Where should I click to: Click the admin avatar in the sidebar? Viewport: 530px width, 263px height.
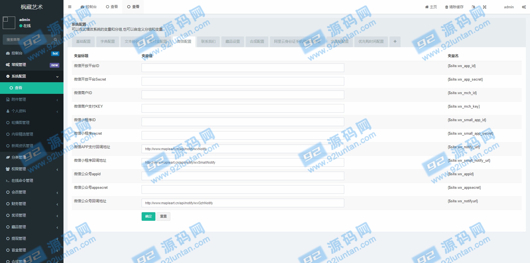9,23
